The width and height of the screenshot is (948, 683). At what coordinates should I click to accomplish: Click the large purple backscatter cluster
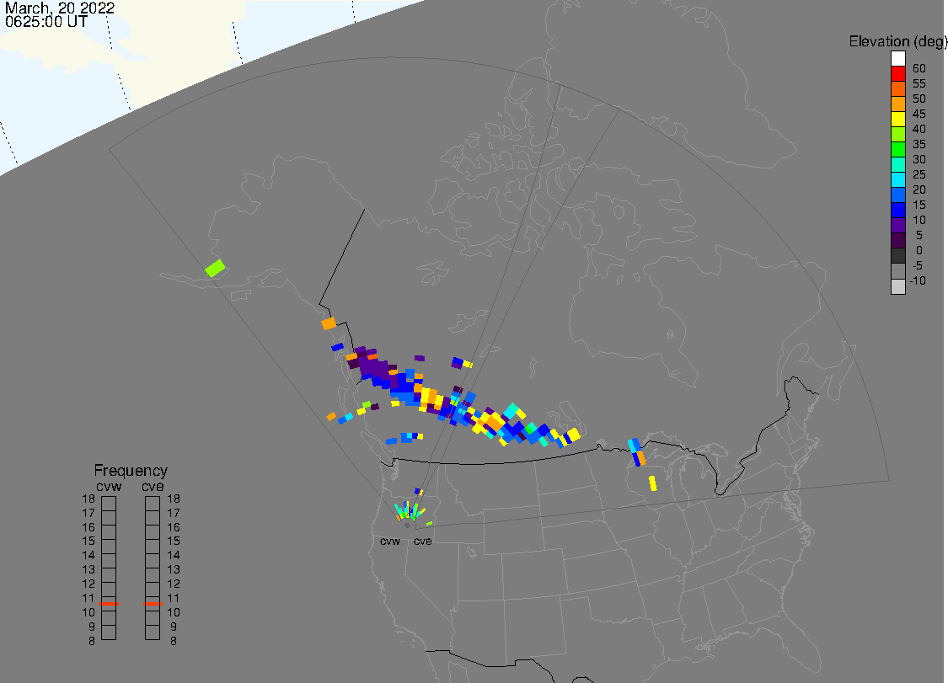[375, 366]
